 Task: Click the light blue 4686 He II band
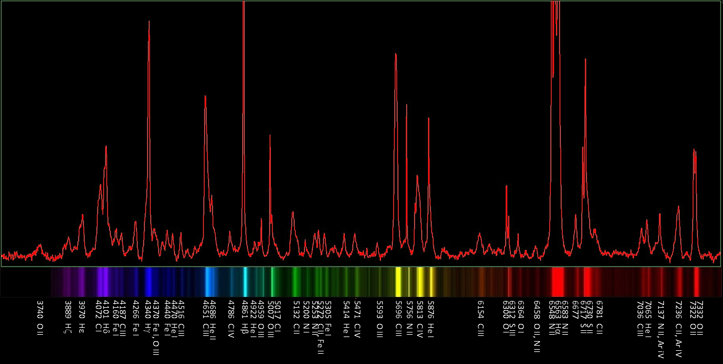tap(209, 282)
